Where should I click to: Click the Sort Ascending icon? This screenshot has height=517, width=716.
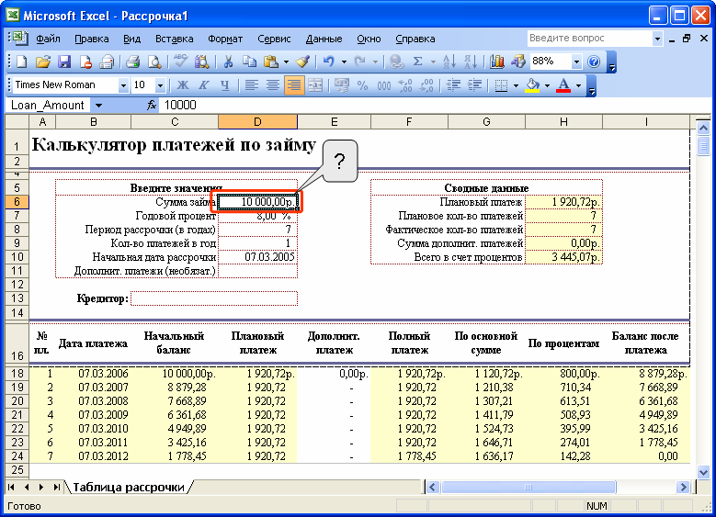click(449, 62)
